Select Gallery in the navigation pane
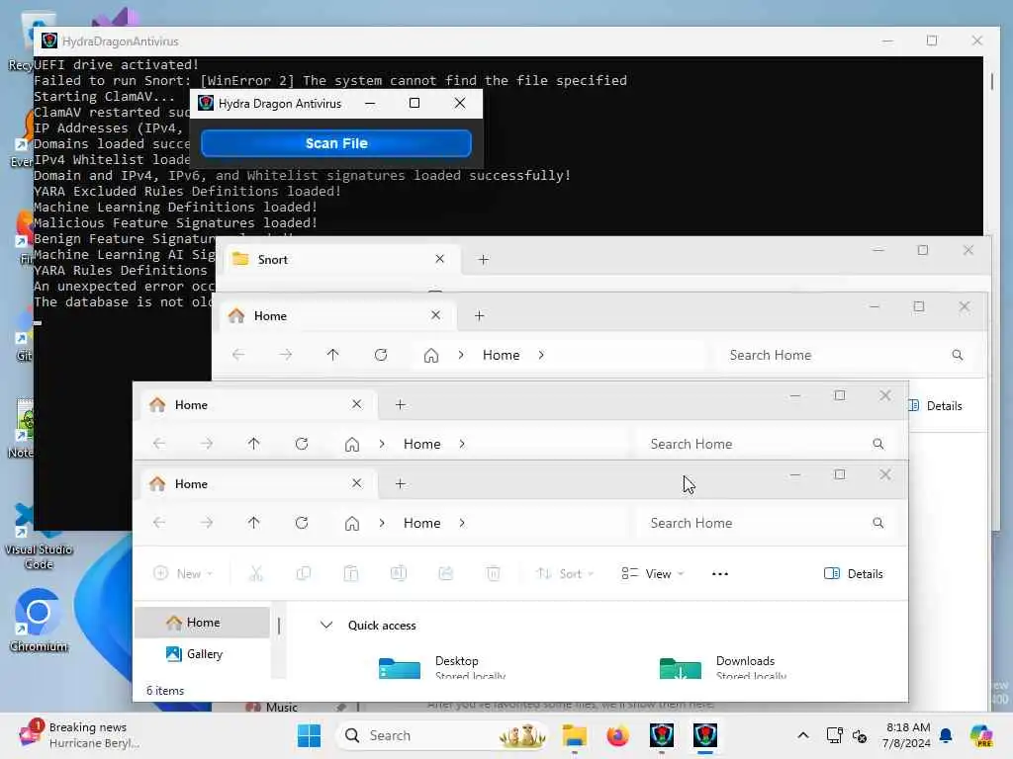The image size is (1013, 759). (202, 654)
